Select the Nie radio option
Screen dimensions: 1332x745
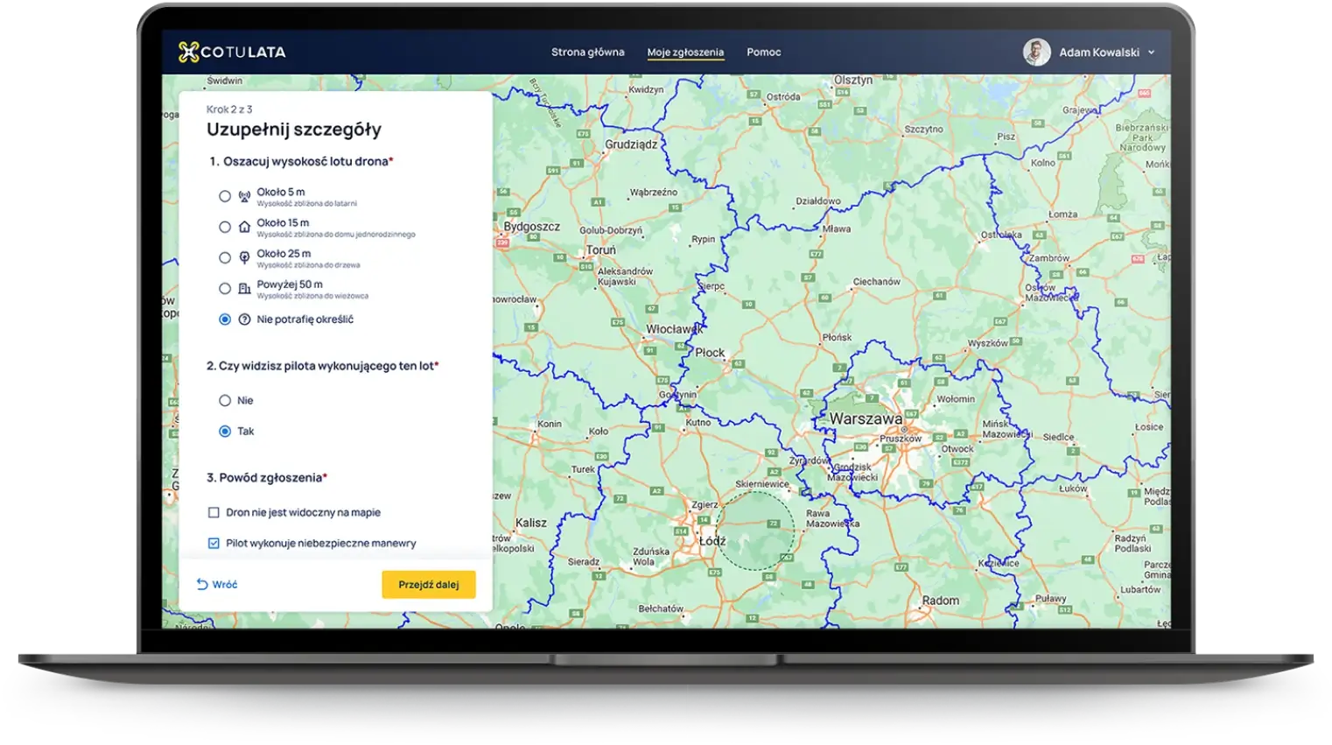(224, 400)
